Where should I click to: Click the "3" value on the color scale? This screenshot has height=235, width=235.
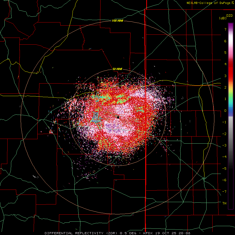pos(225,76)
